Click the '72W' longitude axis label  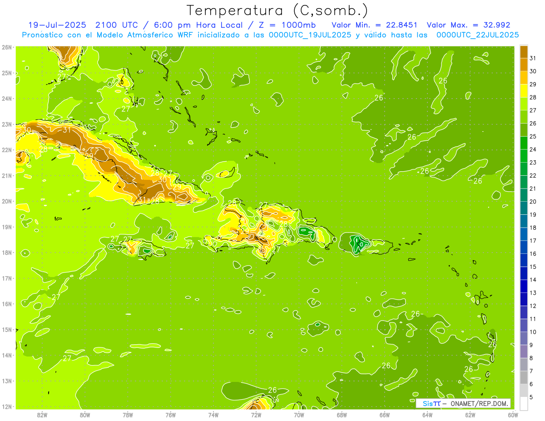coord(256,415)
